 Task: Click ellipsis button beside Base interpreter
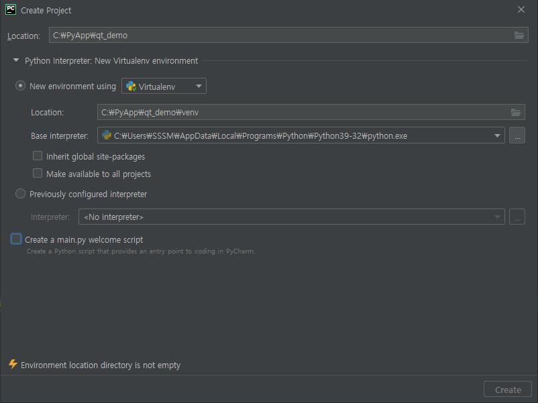coord(517,135)
